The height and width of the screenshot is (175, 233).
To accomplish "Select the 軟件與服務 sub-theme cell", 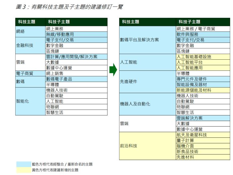I will tap(203, 34).
